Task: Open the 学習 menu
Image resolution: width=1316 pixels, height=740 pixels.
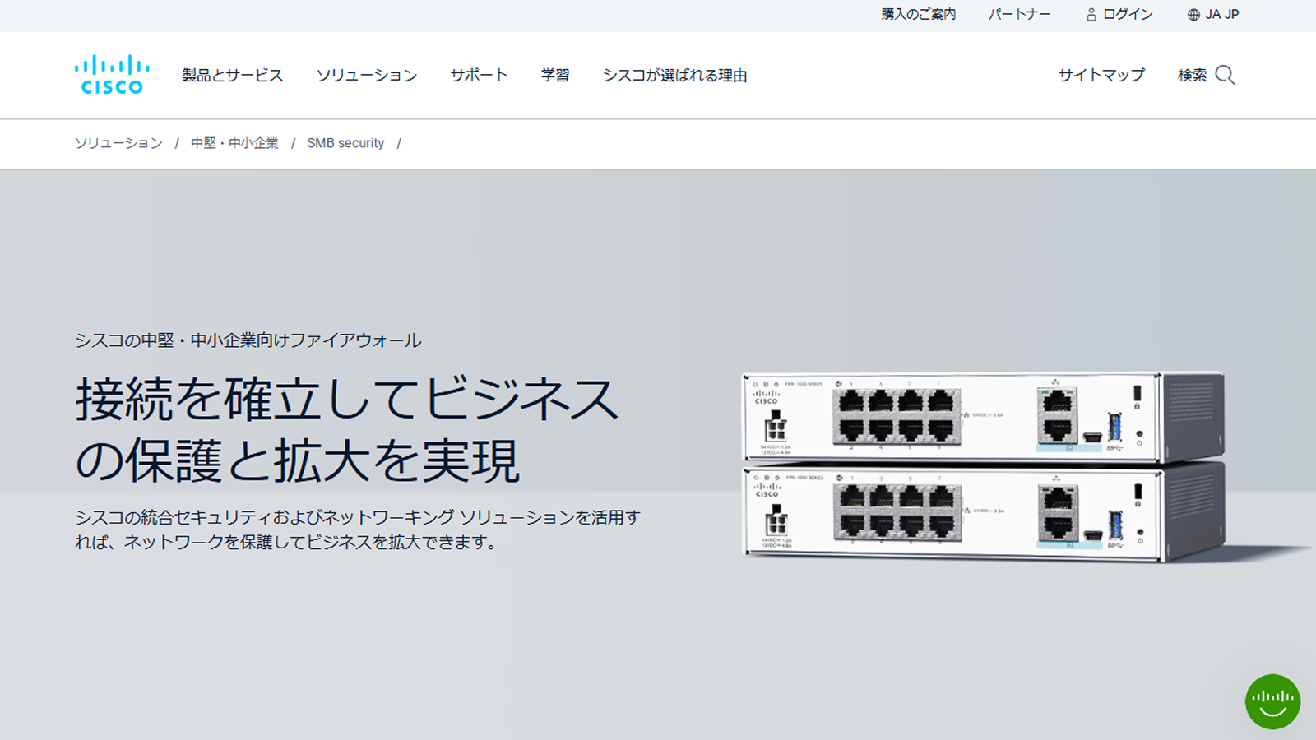Action: tap(555, 76)
